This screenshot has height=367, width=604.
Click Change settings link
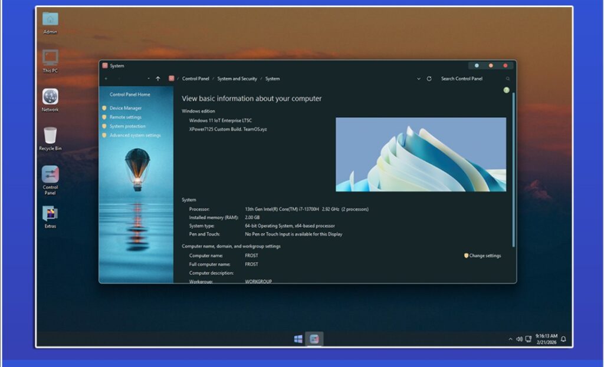click(484, 256)
